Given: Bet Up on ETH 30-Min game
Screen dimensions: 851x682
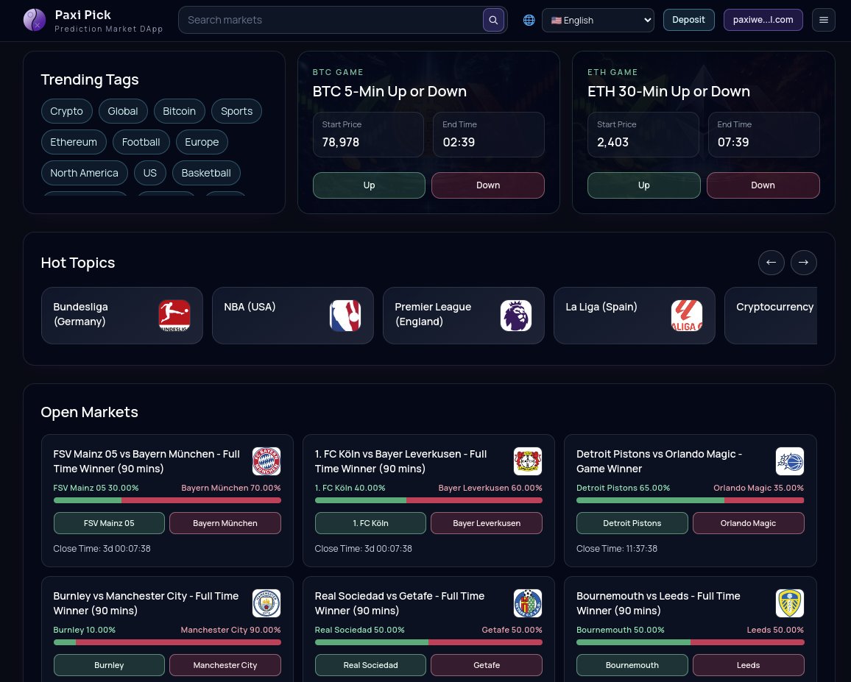Looking at the screenshot, I should pyautogui.click(x=643, y=185).
